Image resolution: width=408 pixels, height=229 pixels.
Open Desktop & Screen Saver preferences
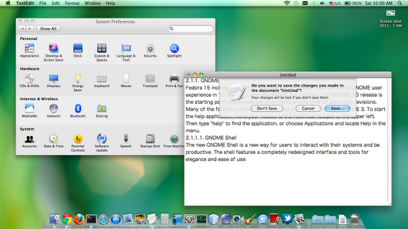(x=54, y=52)
